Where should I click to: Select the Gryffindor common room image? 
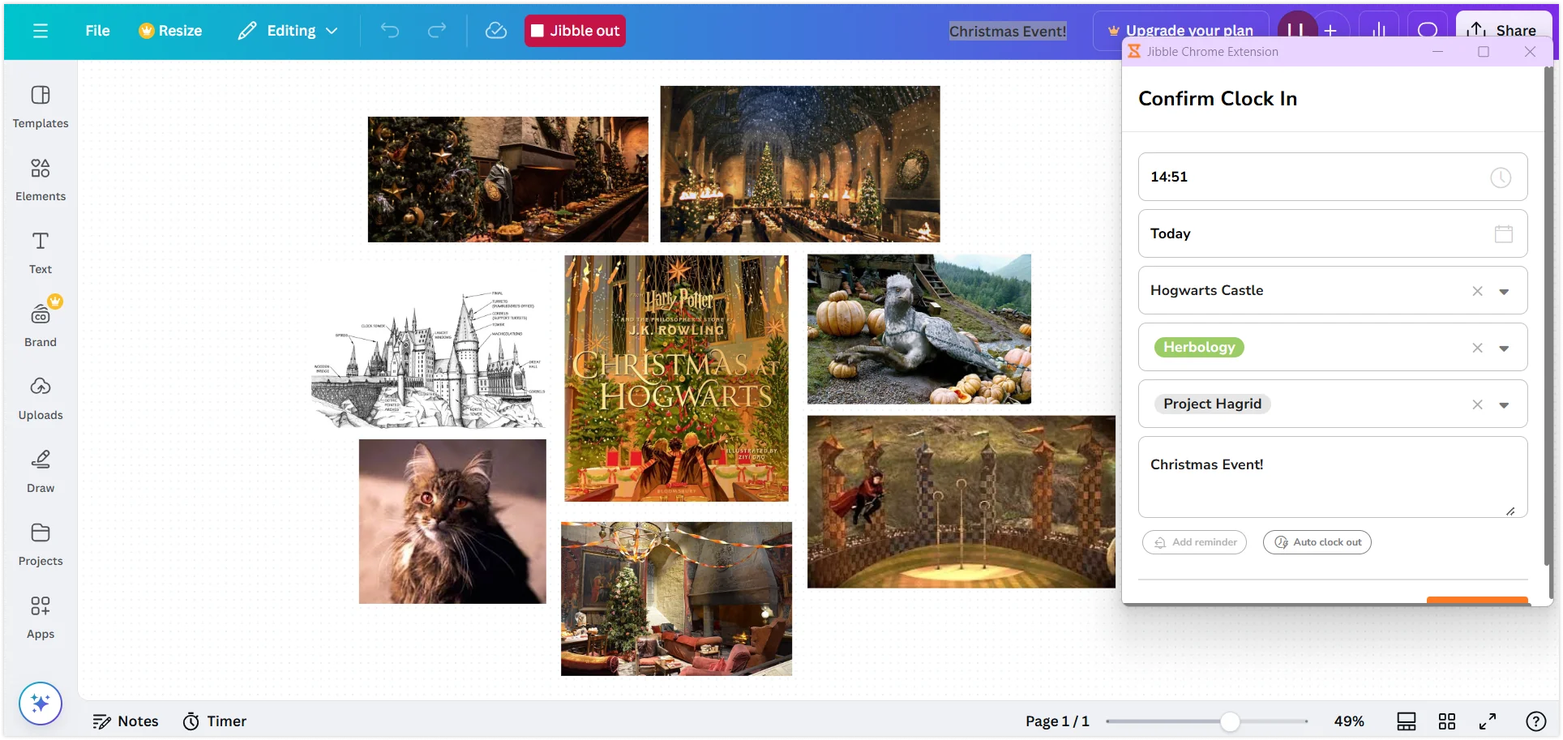[x=676, y=599]
